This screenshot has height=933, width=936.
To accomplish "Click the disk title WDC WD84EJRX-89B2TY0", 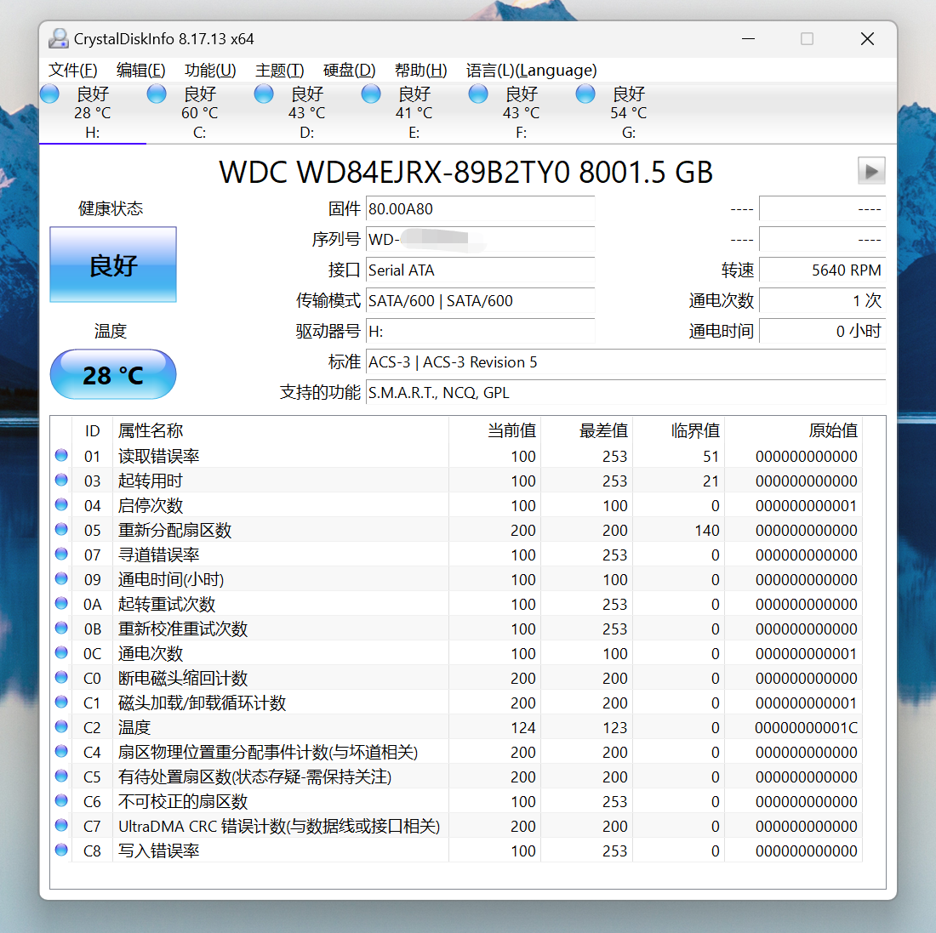I will 394,173.
